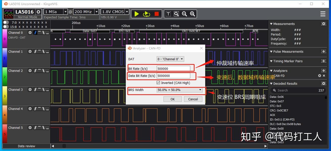The height and width of the screenshot is (151, 331).
Task: Open the 1 MSa sample depth dropdown
Action: [65, 12]
